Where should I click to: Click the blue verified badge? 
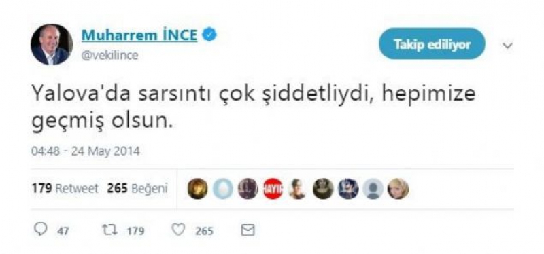(x=209, y=35)
